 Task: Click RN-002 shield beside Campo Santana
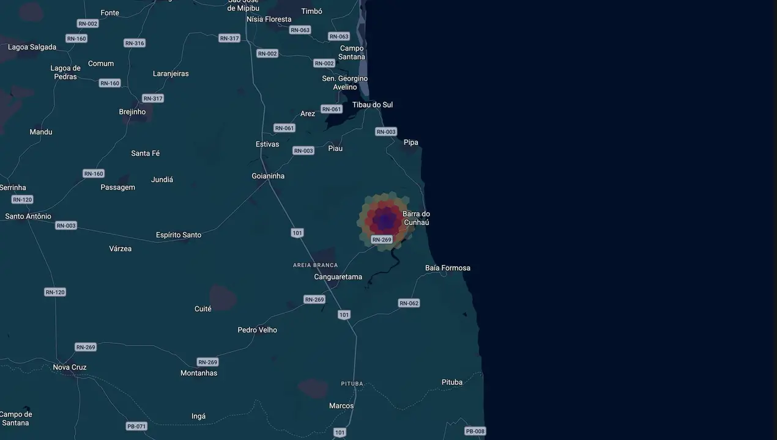(324, 63)
